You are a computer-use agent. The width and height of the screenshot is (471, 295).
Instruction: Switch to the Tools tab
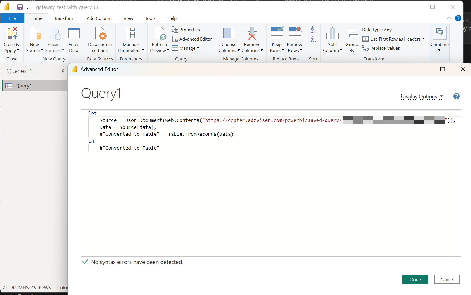click(x=150, y=18)
